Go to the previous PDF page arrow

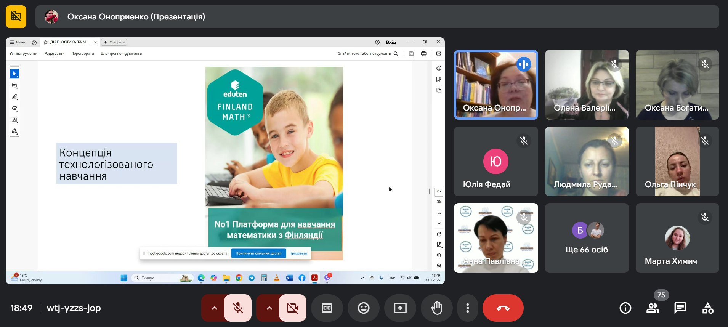coord(439,213)
